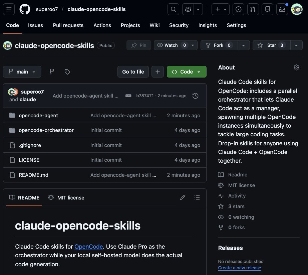308x275 pixels.
Task: Switch to the Pull requests tab
Action: [68, 25]
